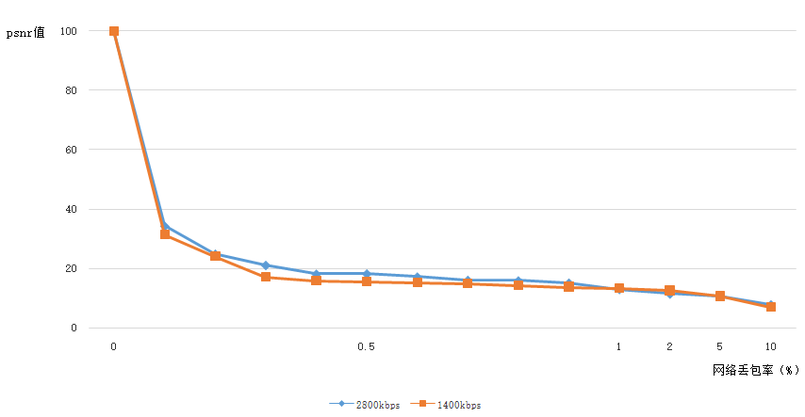Click the blue diamond above x-axis label 0.5
Viewport: 805px width, 417px height.
(x=367, y=274)
